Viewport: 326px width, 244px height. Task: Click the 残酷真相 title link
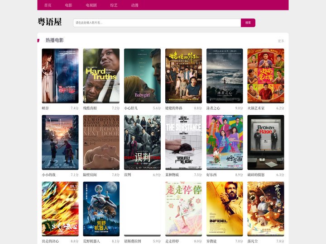[90, 108]
